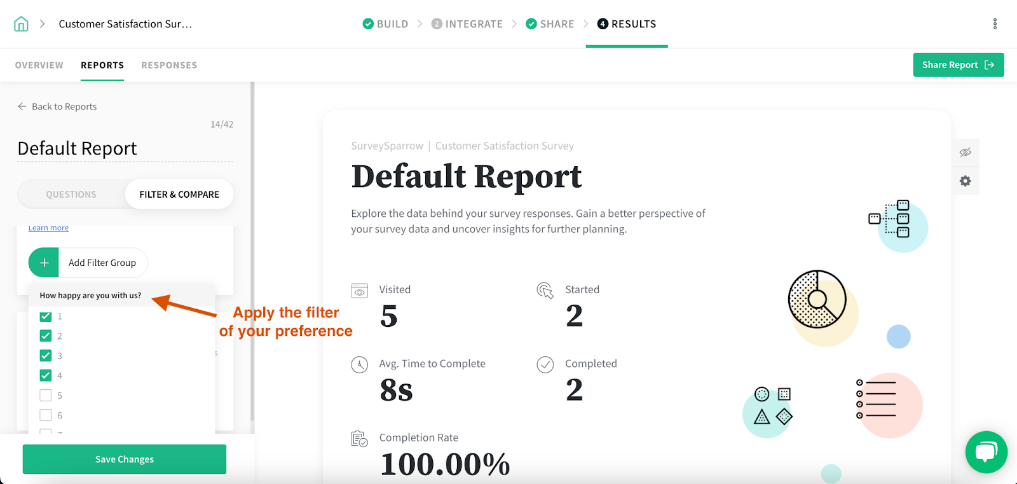Screen dimensions: 1017x484
Task: Open the INTEGRATE step
Action: (467, 24)
